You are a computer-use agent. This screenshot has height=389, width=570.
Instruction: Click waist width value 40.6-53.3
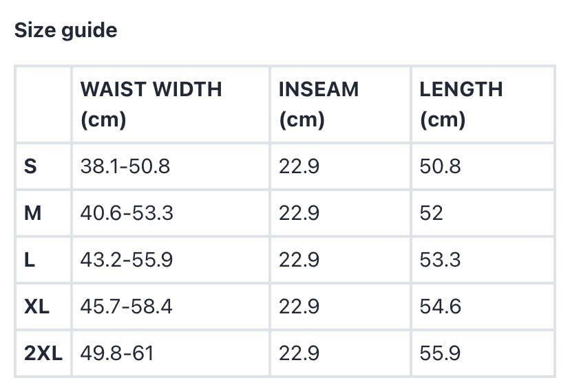pos(127,213)
